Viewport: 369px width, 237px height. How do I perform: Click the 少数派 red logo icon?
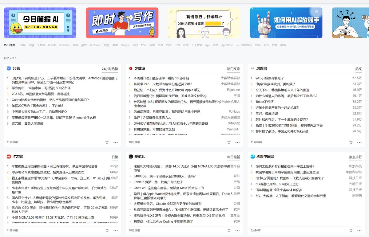point(131,68)
